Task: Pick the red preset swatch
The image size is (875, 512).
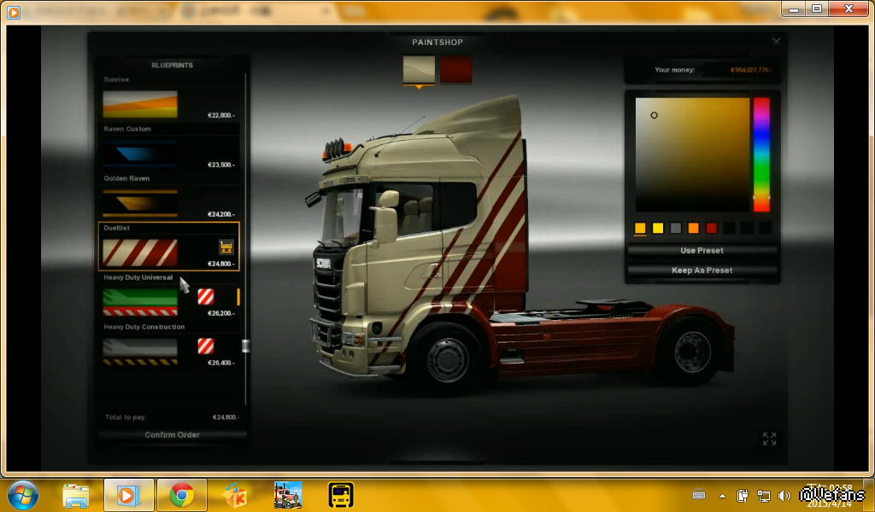Action: pos(712,228)
